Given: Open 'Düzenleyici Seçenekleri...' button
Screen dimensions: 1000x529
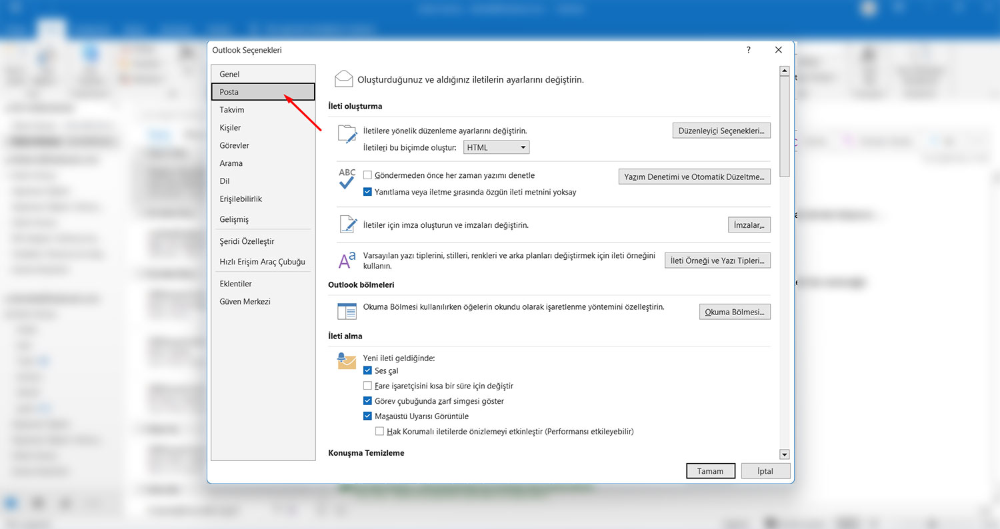Looking at the screenshot, I should click(721, 131).
